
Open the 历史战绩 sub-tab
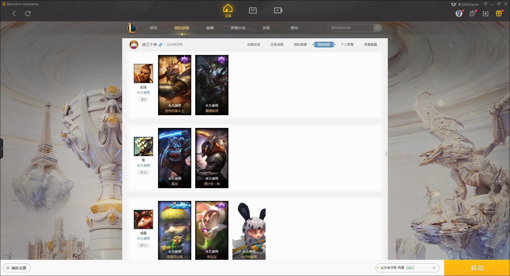coord(277,45)
